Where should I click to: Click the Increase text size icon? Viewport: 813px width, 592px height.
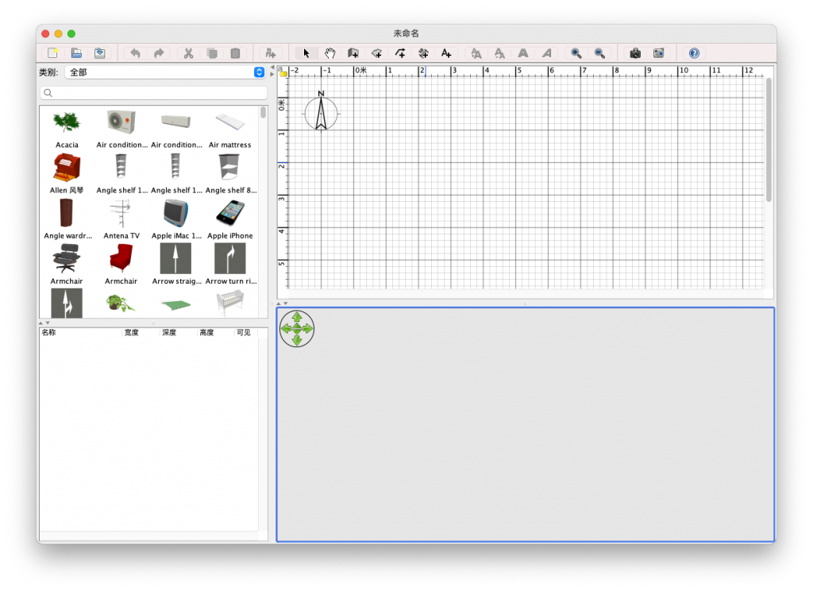pyautogui.click(x=476, y=53)
